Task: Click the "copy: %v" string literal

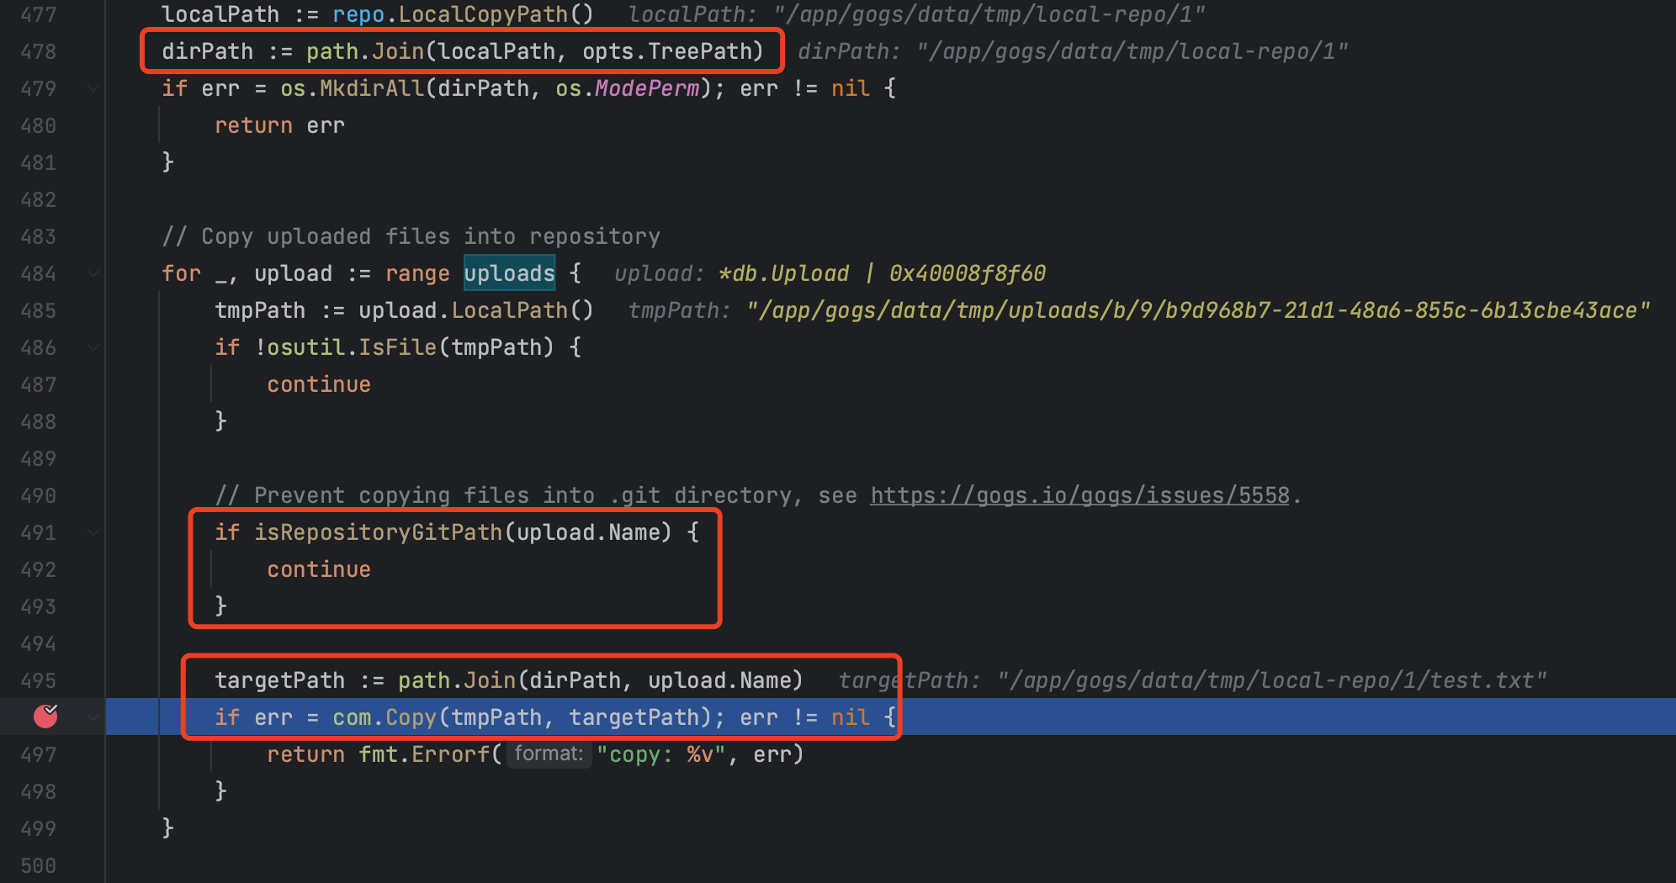Action: tap(660, 754)
